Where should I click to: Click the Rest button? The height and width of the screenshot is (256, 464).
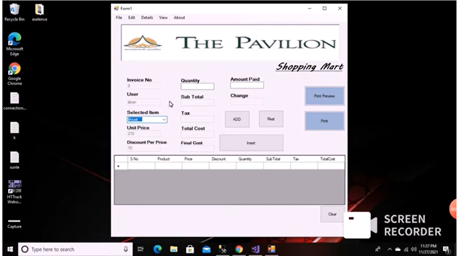click(271, 119)
